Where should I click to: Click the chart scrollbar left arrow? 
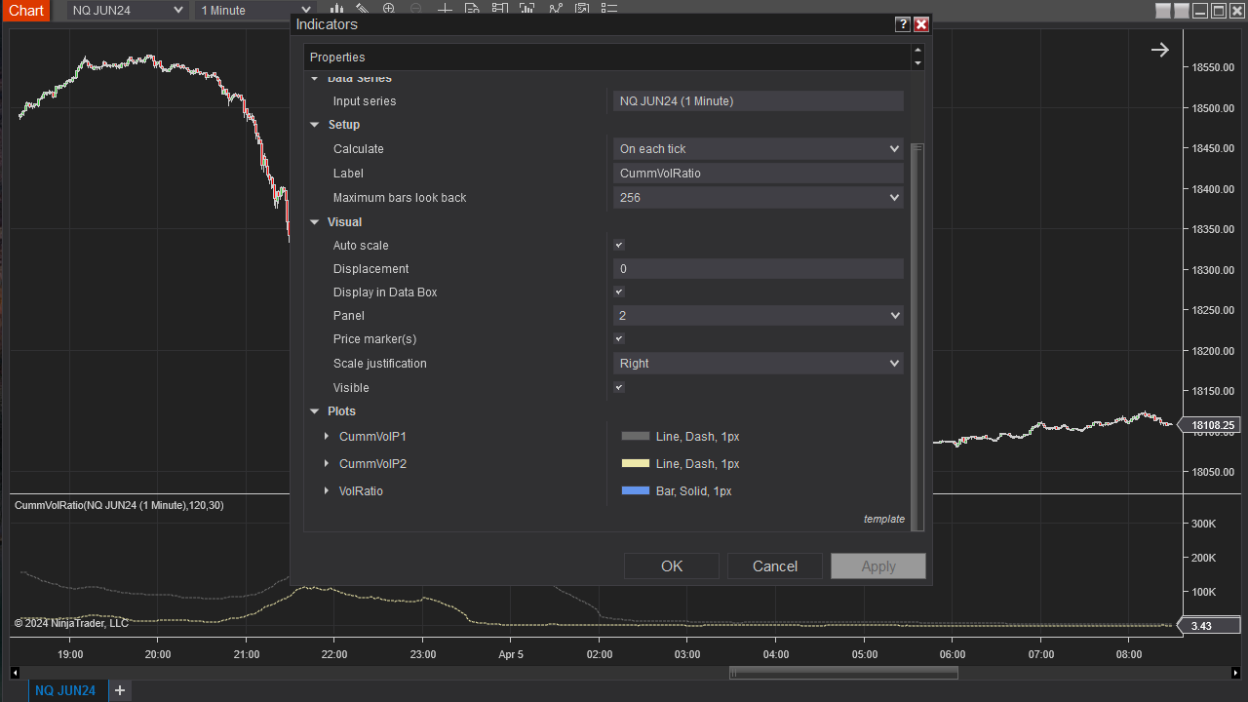(15, 673)
